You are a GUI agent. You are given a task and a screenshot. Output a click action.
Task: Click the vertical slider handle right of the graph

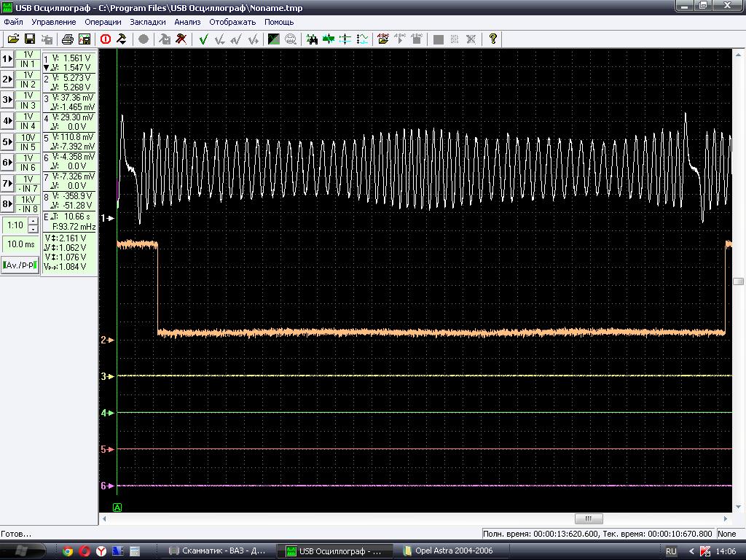click(x=739, y=281)
